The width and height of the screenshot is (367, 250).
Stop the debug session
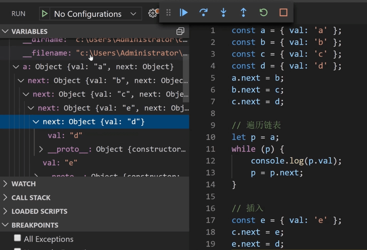(x=283, y=13)
